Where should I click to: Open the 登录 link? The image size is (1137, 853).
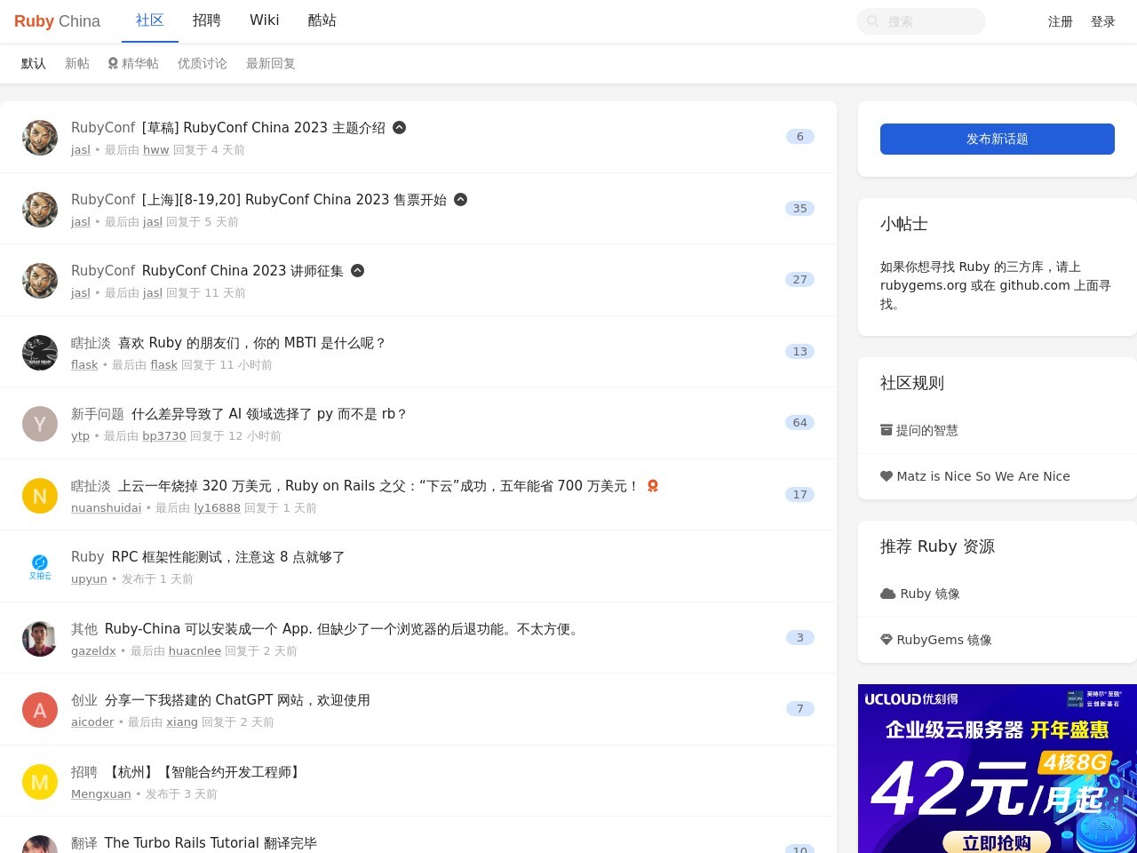1102,20
